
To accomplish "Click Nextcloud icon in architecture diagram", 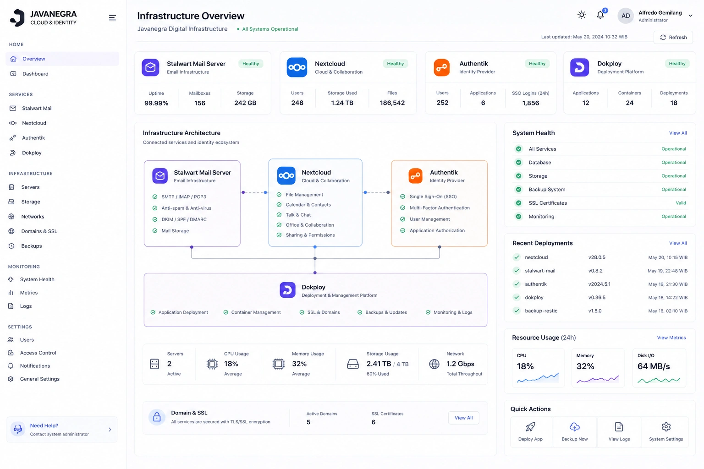I will [286, 176].
